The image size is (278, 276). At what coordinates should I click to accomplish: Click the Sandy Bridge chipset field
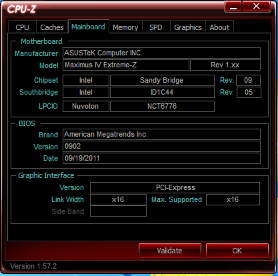(162, 80)
